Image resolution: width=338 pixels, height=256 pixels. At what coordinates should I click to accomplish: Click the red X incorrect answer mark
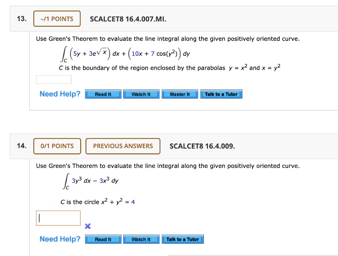tap(87, 226)
